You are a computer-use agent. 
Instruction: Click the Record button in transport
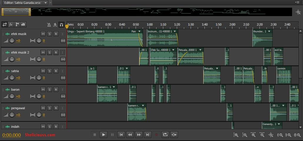point(157,135)
